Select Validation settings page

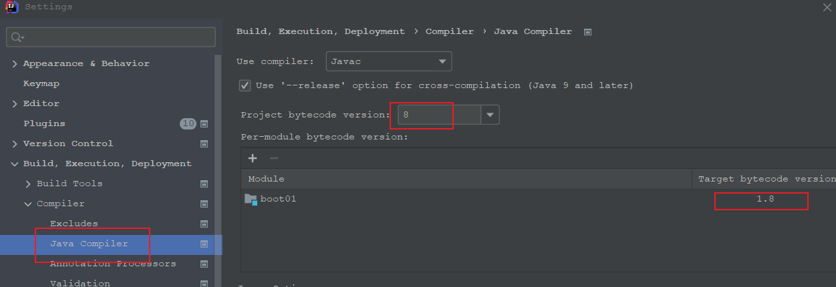point(80,283)
